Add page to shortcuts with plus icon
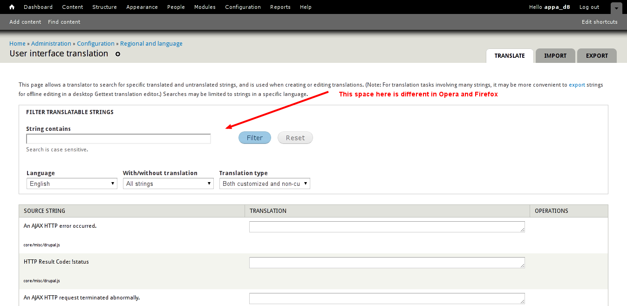 pos(118,54)
